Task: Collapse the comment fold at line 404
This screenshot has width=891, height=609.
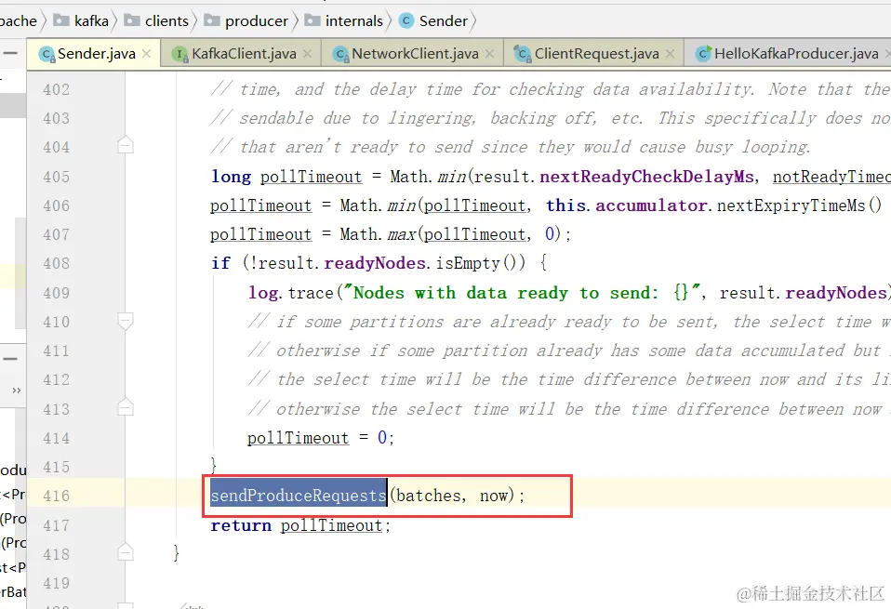Action: [x=126, y=145]
